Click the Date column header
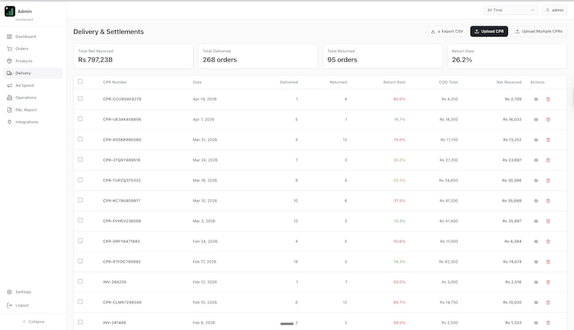Viewport: 574px width, 330px height. click(197, 82)
